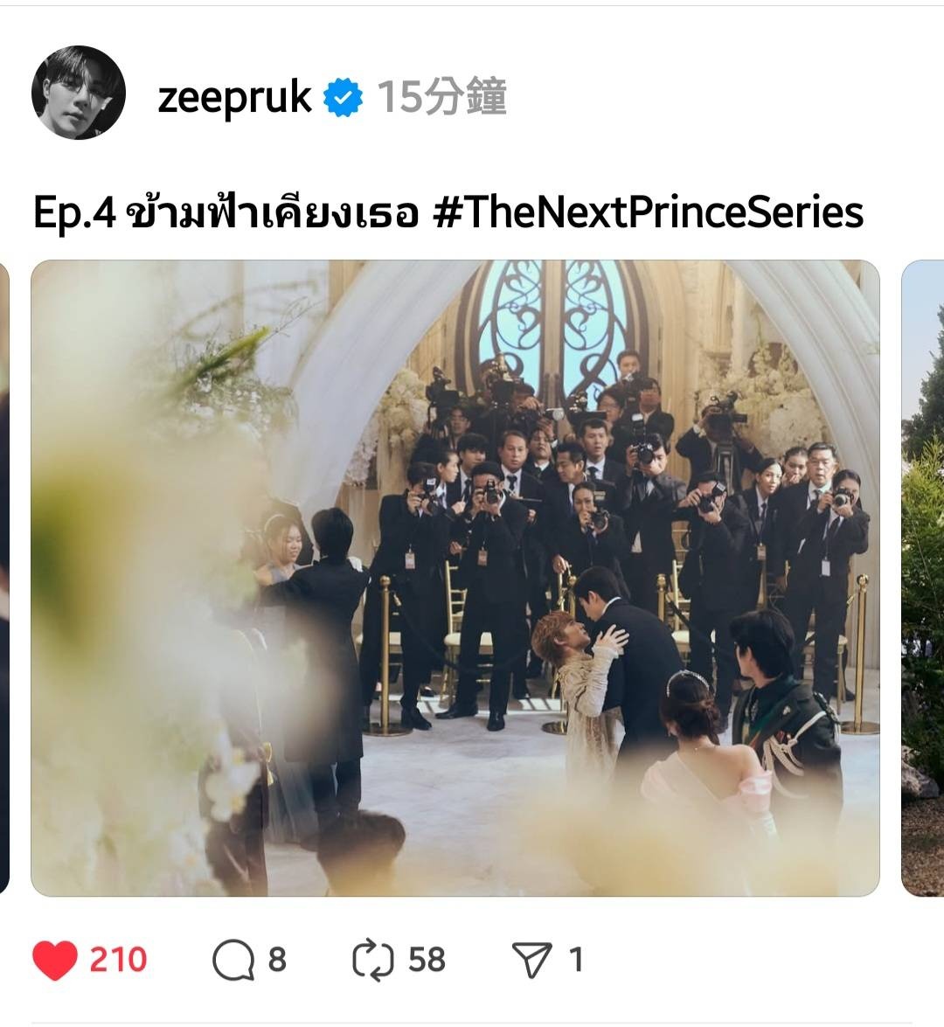Viewport: 944px width, 1027px height.
Task: Repost using the circular arrows icon
Action: (372, 961)
